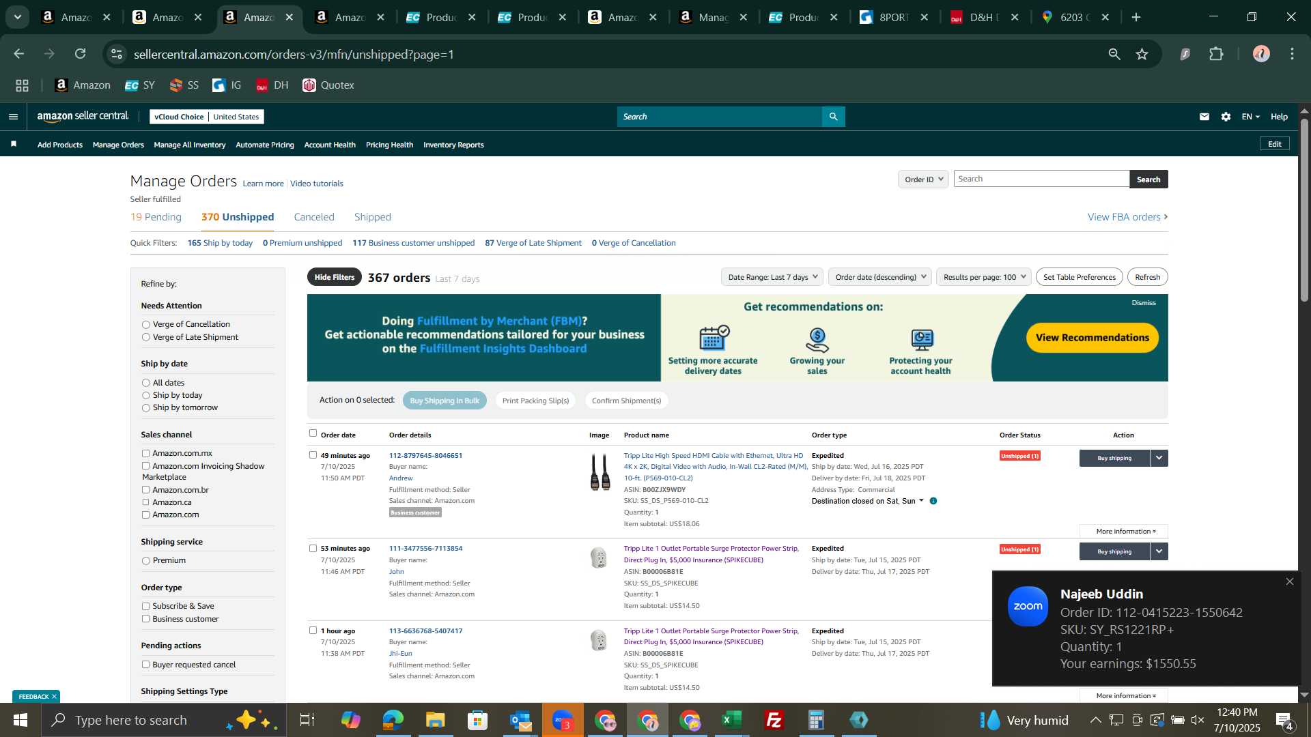Click Set Table Preferences button
Image resolution: width=1311 pixels, height=737 pixels.
[x=1080, y=277]
